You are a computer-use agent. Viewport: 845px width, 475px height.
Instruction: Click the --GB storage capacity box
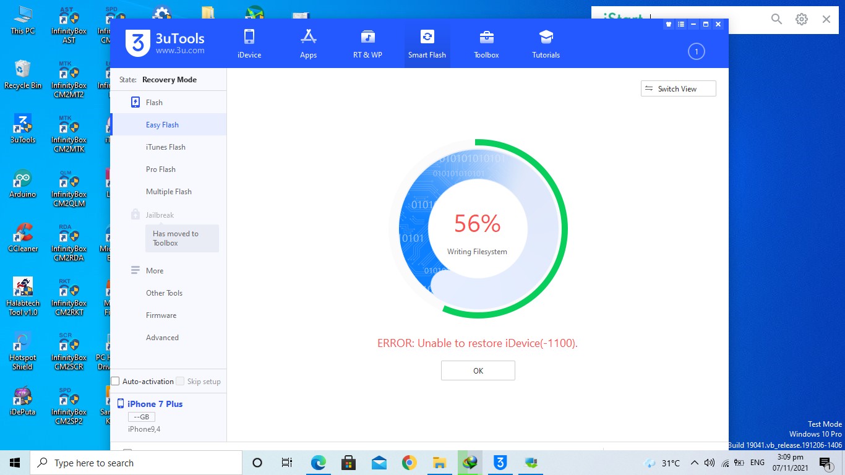(x=141, y=417)
